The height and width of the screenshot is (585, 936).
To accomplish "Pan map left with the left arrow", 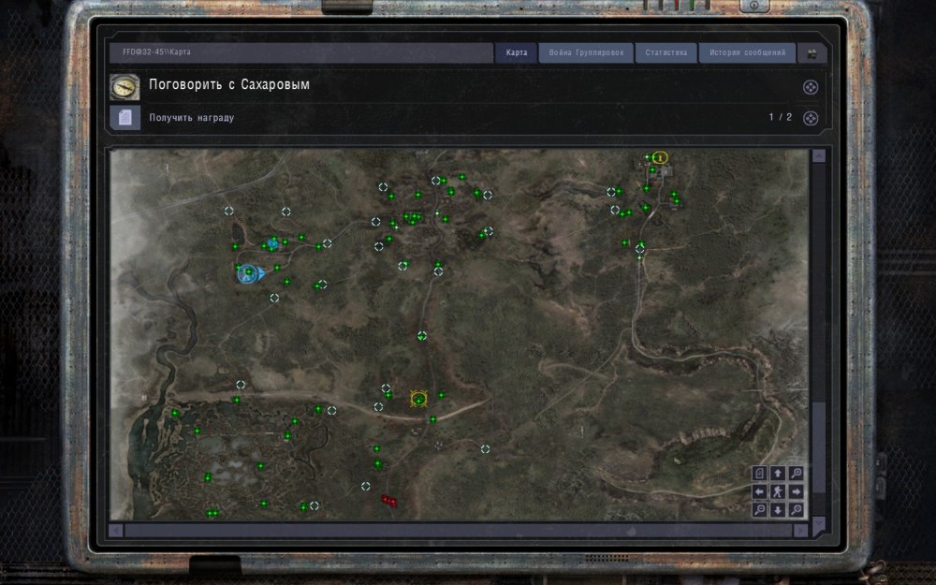I will [759, 491].
